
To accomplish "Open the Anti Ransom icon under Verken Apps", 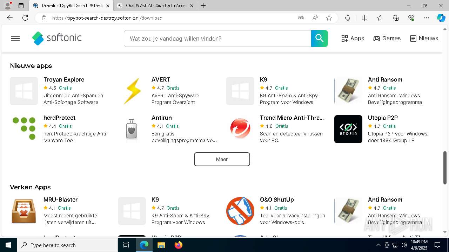I will tap(348, 211).
